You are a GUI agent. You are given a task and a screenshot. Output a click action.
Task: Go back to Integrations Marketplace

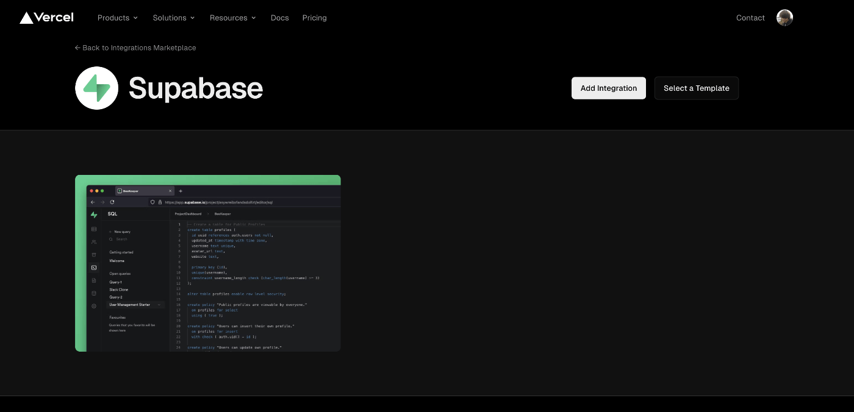[x=135, y=48]
